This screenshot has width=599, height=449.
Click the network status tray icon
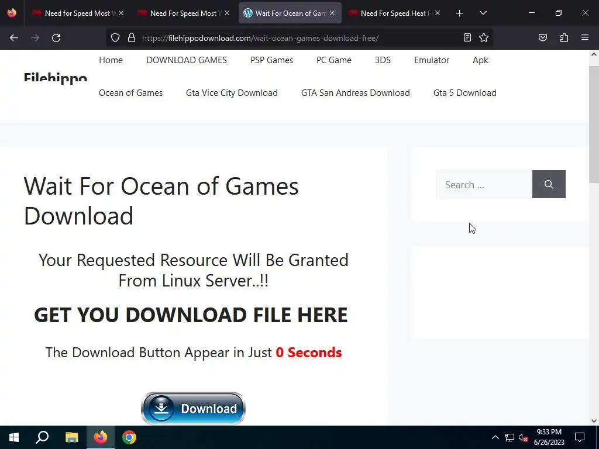[x=510, y=437]
